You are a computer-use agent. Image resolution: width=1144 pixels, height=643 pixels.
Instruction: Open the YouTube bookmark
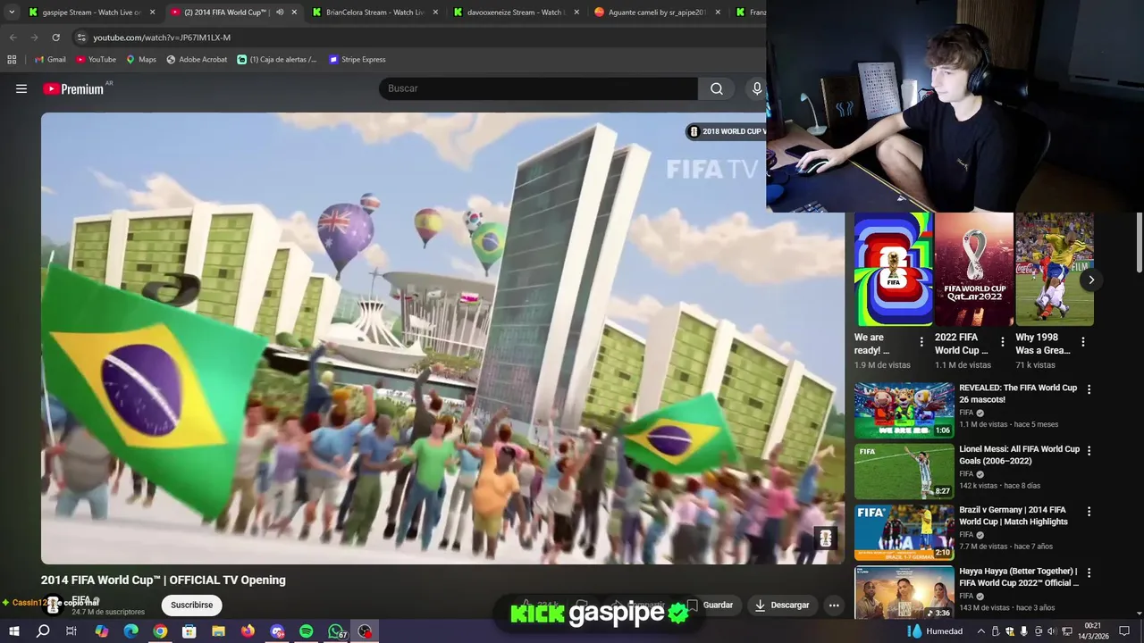click(x=96, y=60)
